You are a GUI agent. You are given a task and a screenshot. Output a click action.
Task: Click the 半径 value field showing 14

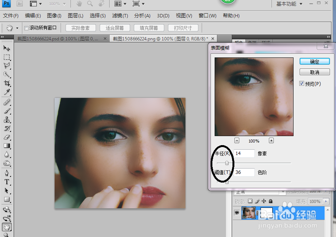coord(244,153)
